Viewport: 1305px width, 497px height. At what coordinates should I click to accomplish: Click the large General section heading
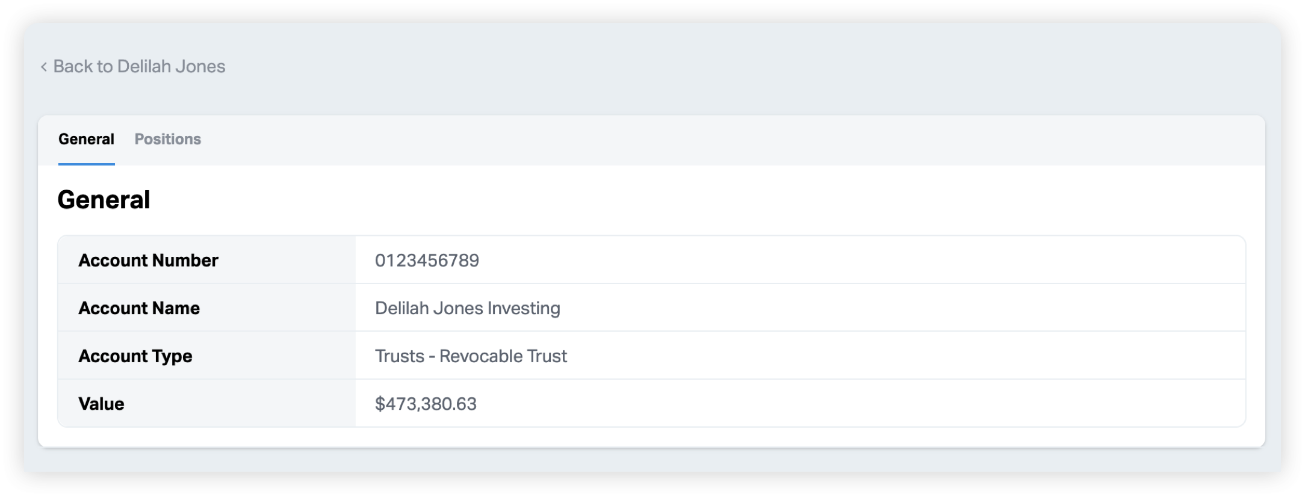tap(104, 200)
